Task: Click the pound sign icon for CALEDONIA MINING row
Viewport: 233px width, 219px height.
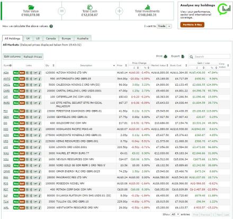Action: click(x=31, y=85)
